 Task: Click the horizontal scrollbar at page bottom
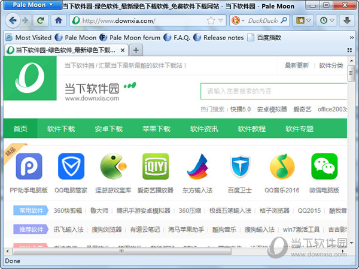click(x=120, y=252)
